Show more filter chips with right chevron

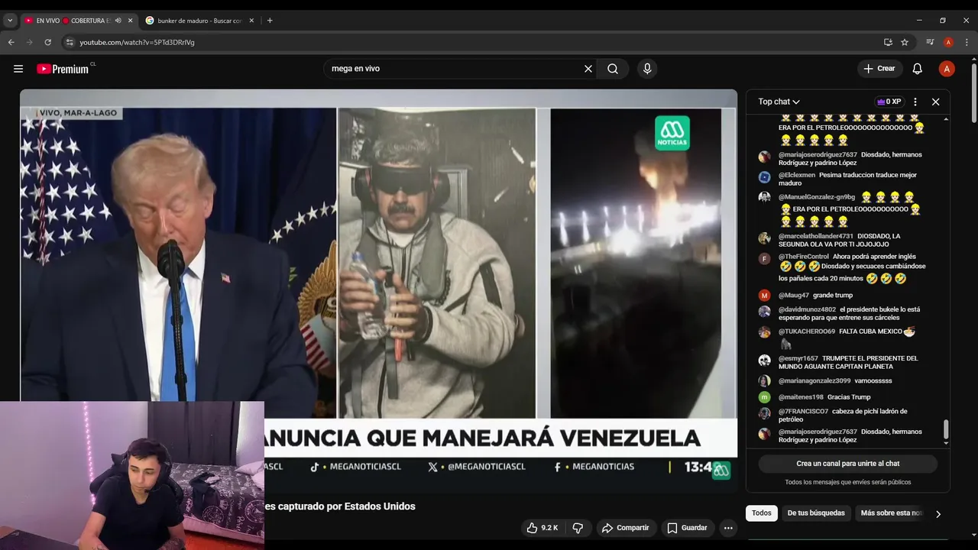[938, 514]
